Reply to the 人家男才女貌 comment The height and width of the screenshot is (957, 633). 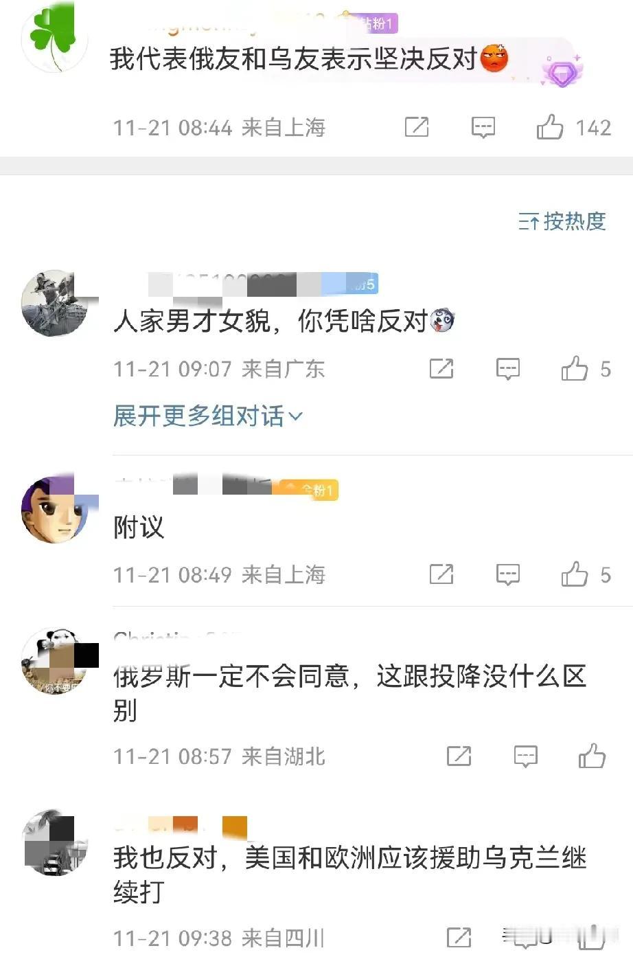[508, 369]
